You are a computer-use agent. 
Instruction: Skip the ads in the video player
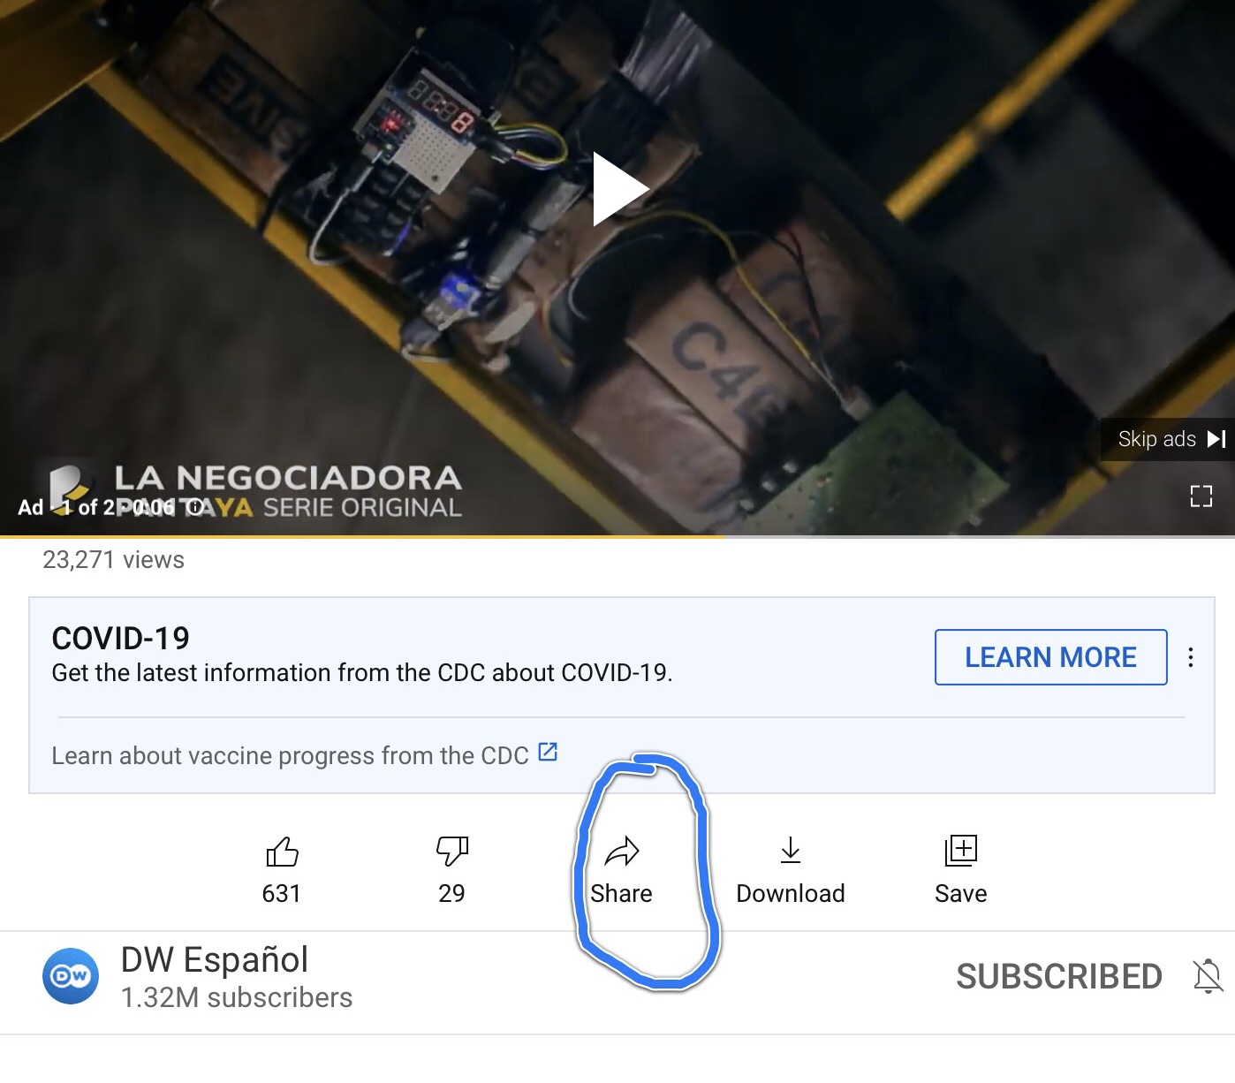coord(1170,439)
